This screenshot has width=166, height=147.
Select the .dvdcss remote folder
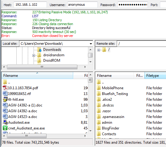pyautogui.click(x=108, y=105)
